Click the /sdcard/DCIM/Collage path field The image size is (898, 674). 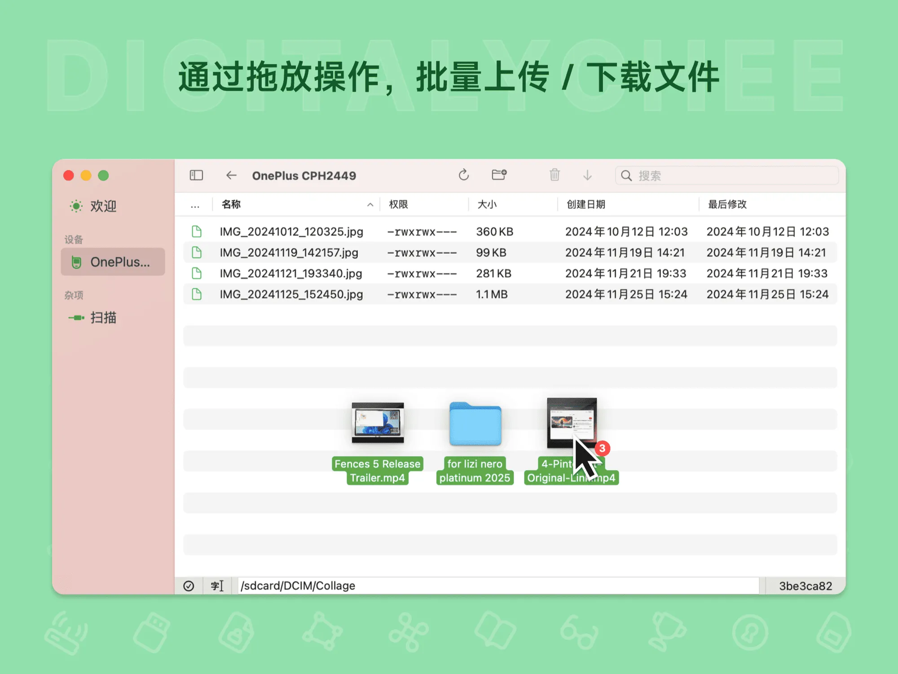494,586
